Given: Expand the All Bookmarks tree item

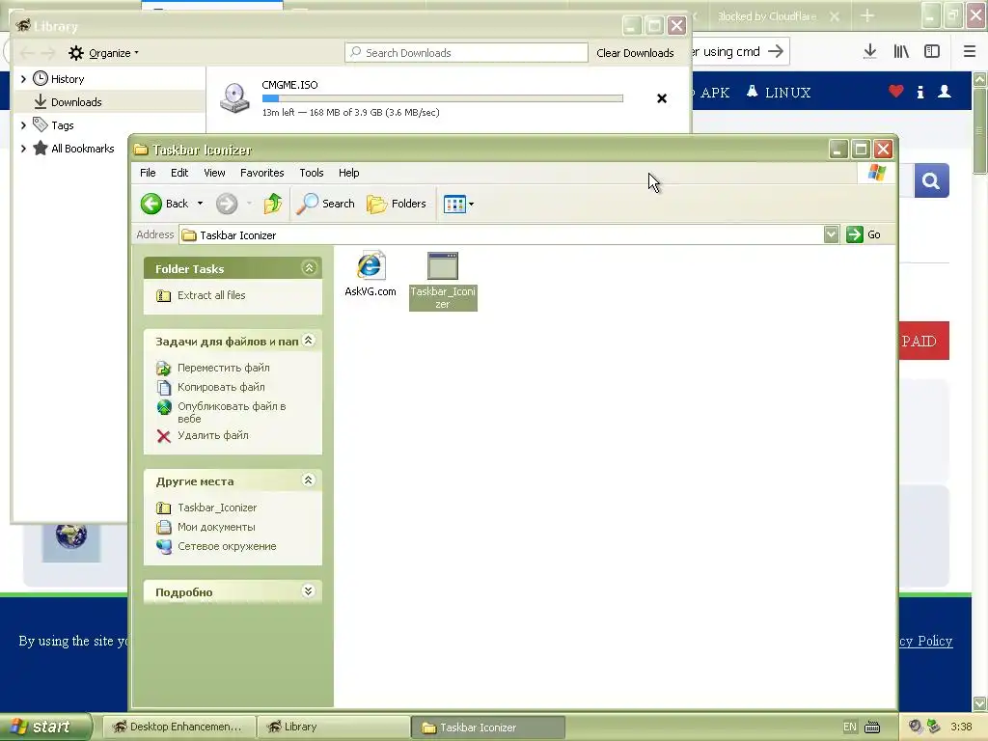Looking at the screenshot, I should [23, 149].
